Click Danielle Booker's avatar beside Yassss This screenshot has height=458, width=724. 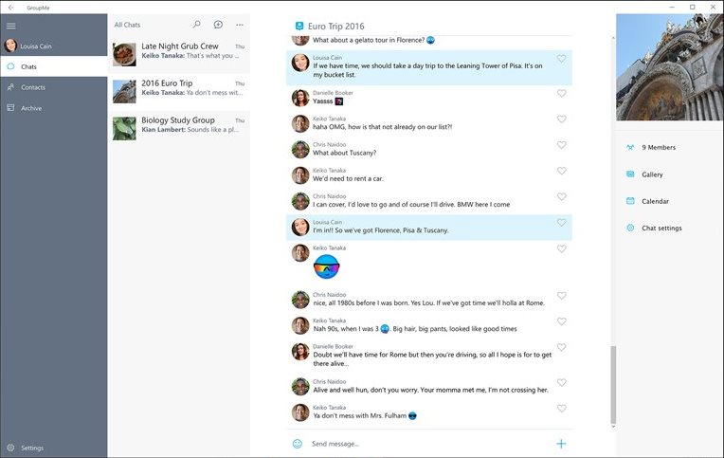(x=300, y=98)
